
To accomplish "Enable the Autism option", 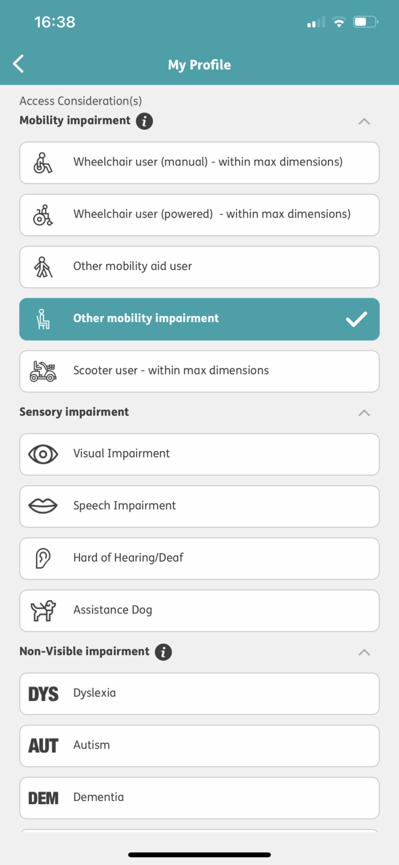I will (x=199, y=745).
